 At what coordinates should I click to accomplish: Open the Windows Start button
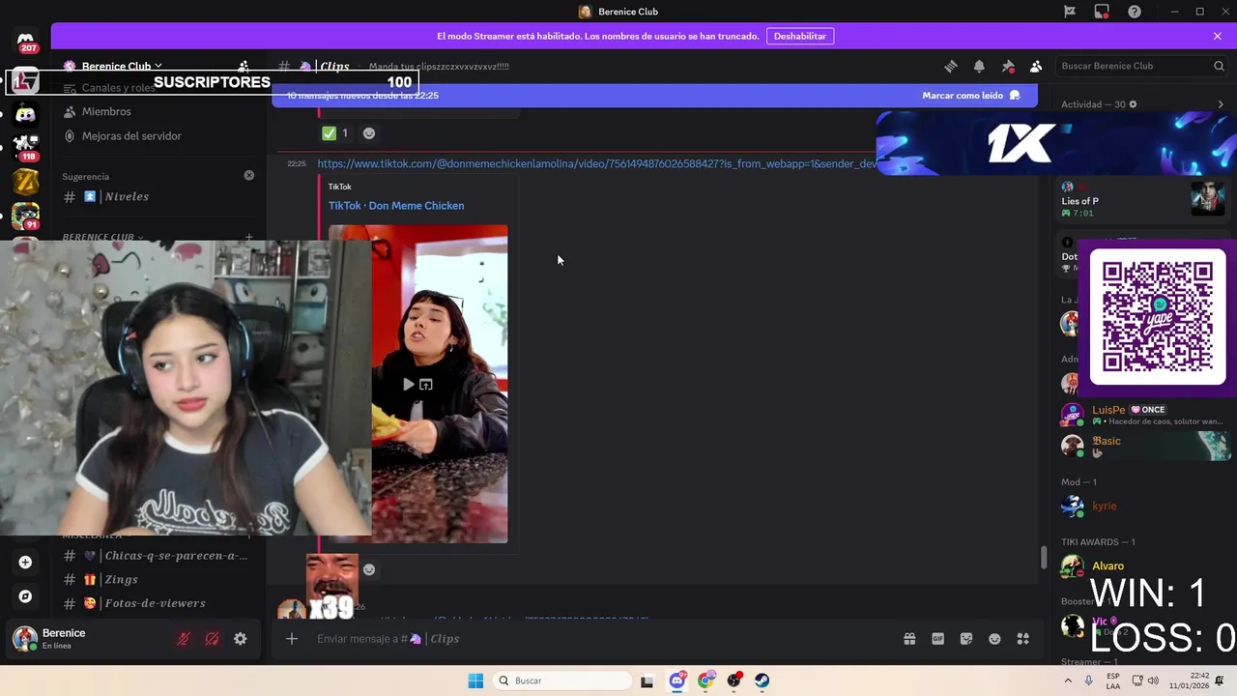coord(475,681)
